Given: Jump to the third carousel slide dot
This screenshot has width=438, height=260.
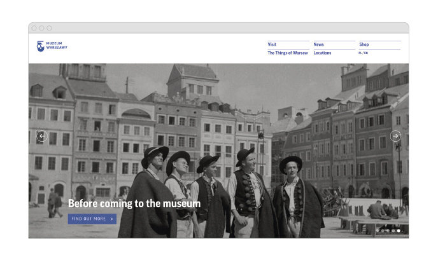Looking at the screenshot, I should [388, 231].
